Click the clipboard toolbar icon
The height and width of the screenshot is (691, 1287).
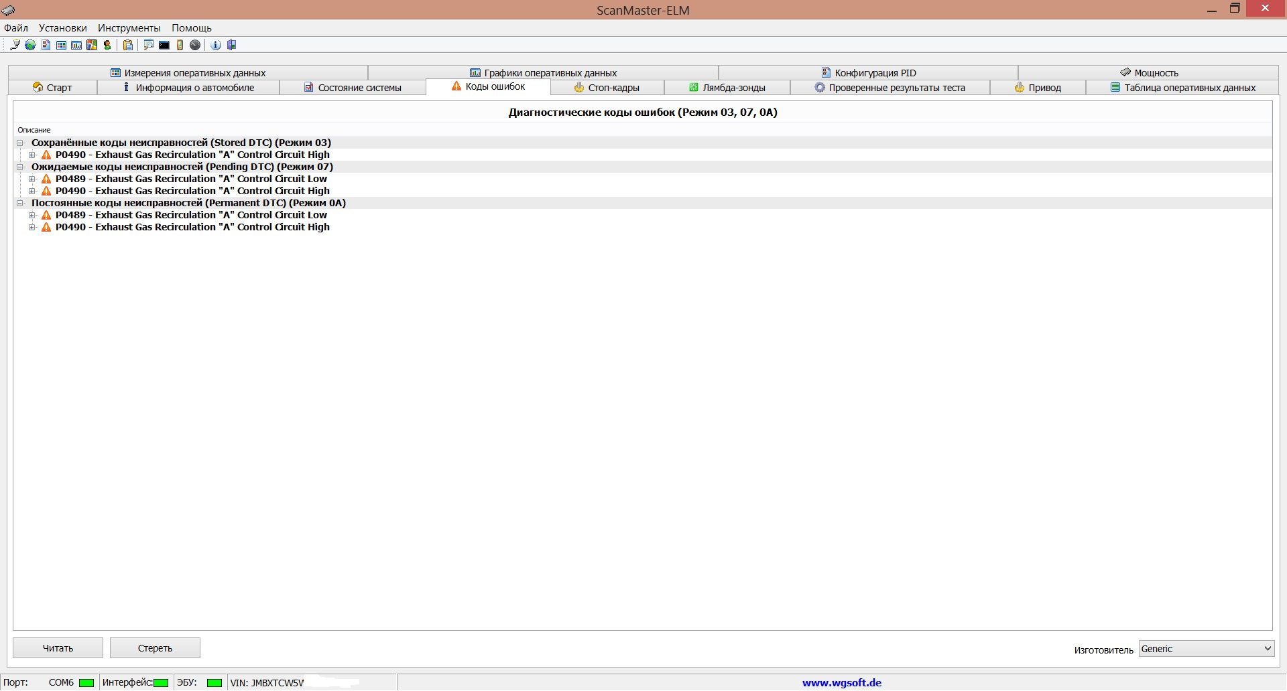point(128,45)
